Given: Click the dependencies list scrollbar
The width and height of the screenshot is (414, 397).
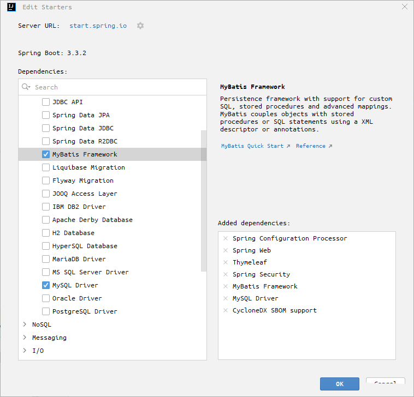Looking at the screenshot, I should tap(204, 201).
